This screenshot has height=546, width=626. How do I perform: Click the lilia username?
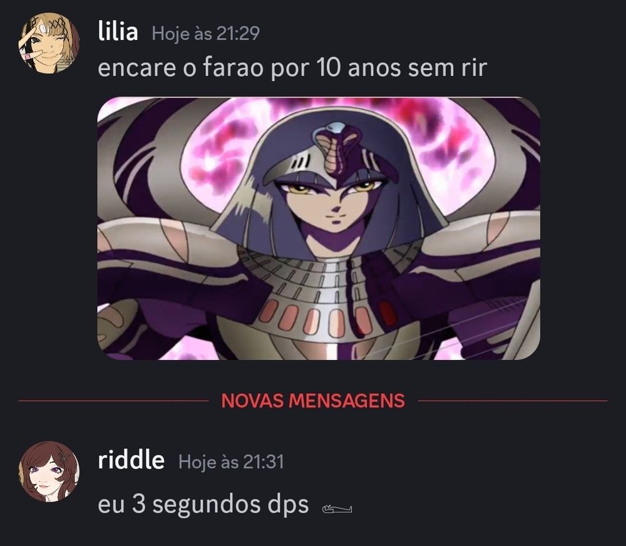click(118, 32)
